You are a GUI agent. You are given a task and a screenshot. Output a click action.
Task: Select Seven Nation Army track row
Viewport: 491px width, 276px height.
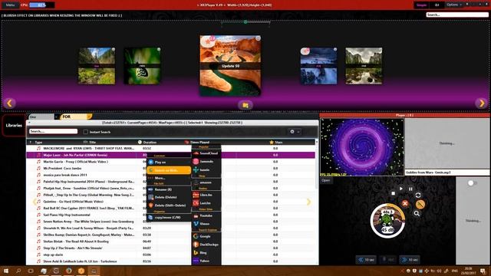point(170,222)
